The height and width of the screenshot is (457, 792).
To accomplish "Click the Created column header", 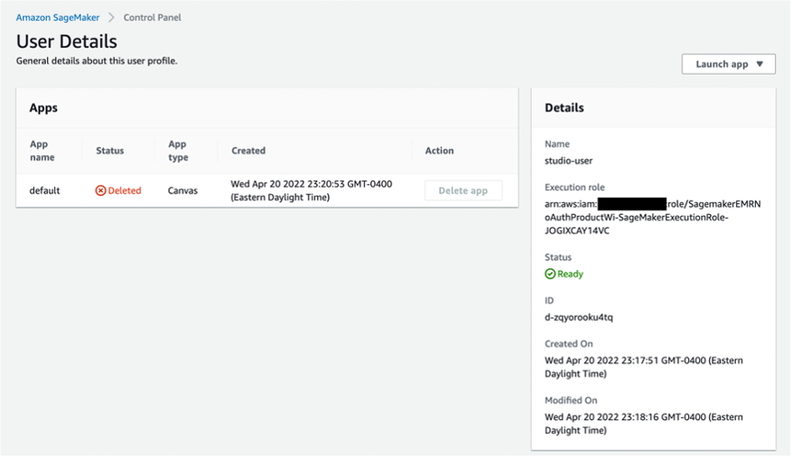I will pyautogui.click(x=248, y=151).
